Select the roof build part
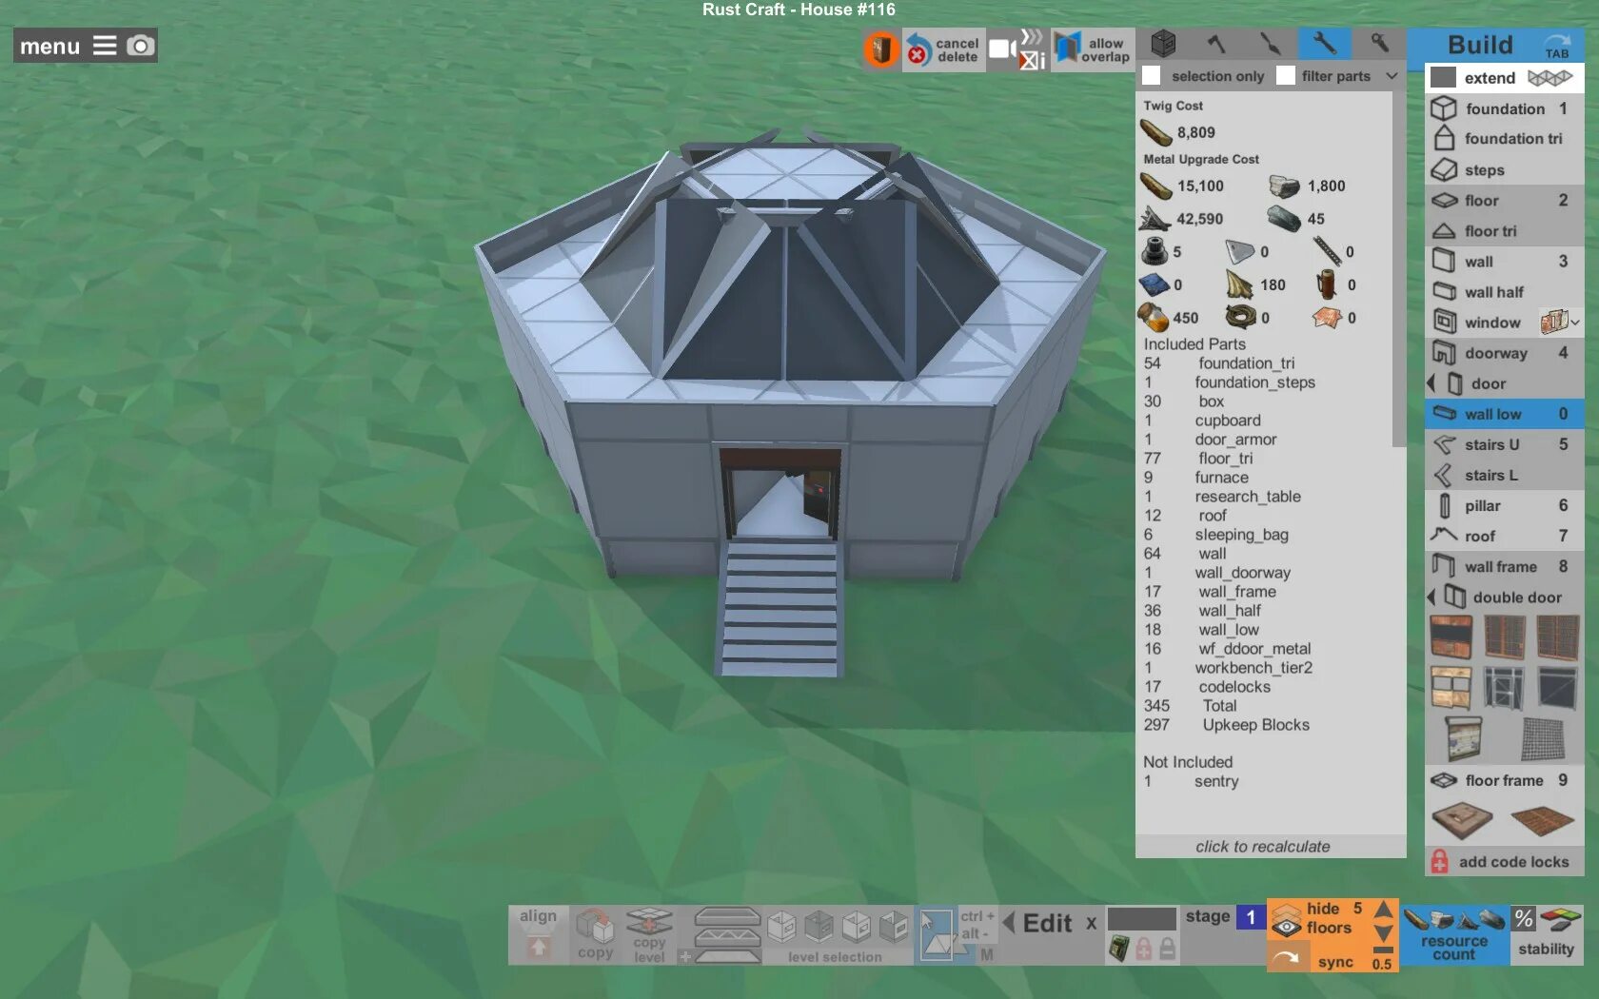 (1505, 536)
